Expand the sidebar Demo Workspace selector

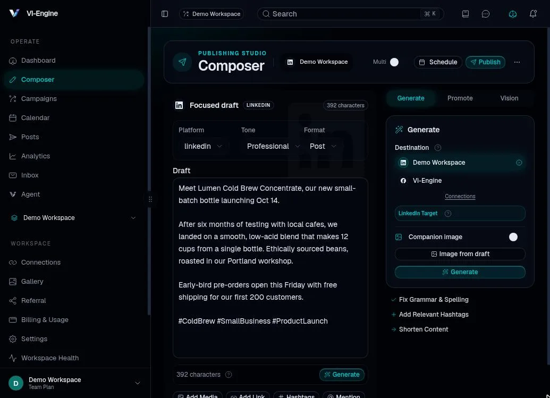(x=73, y=218)
